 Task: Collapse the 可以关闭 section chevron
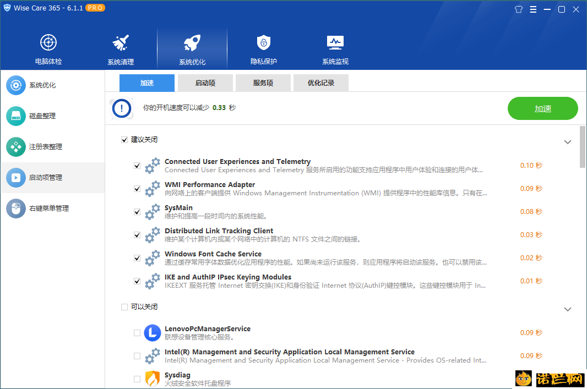(x=568, y=309)
